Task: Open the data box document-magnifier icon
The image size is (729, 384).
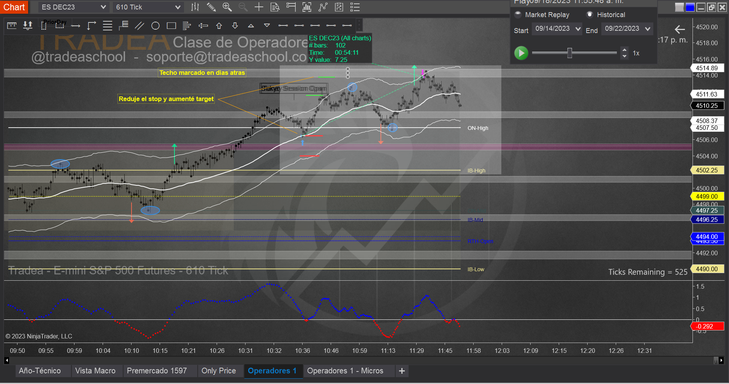Action: coord(275,7)
